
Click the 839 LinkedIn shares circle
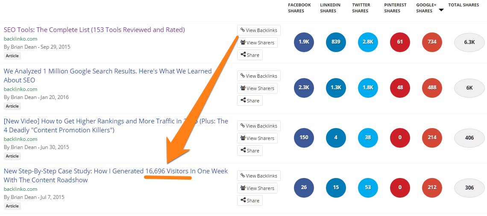tap(336, 41)
